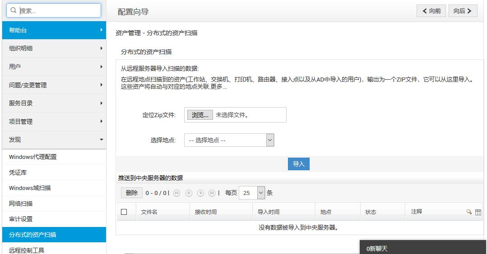The width and height of the screenshot is (487, 254).
Task: Click the 更多... link
Action: [x=218, y=87]
